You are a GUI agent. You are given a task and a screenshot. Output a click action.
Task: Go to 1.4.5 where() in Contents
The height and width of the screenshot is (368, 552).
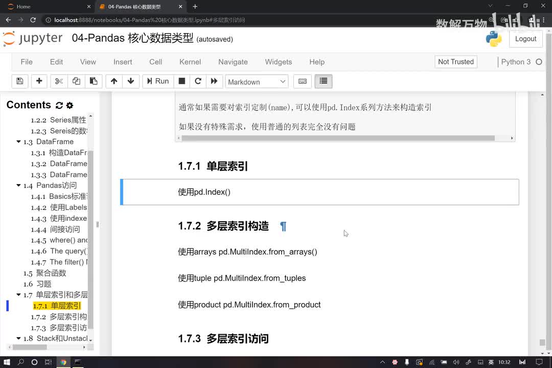pyautogui.click(x=59, y=240)
